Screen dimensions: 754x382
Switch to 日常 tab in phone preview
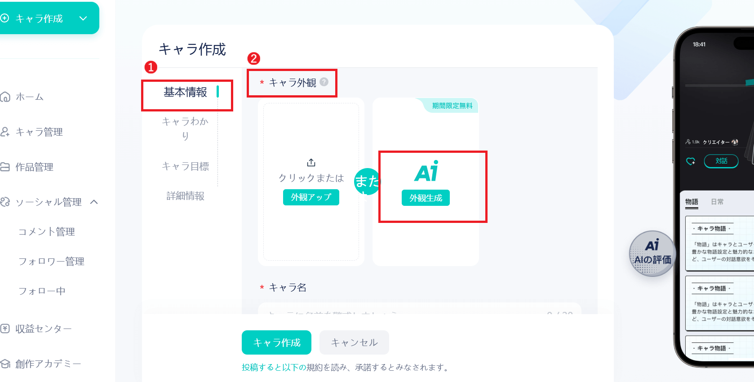click(717, 202)
